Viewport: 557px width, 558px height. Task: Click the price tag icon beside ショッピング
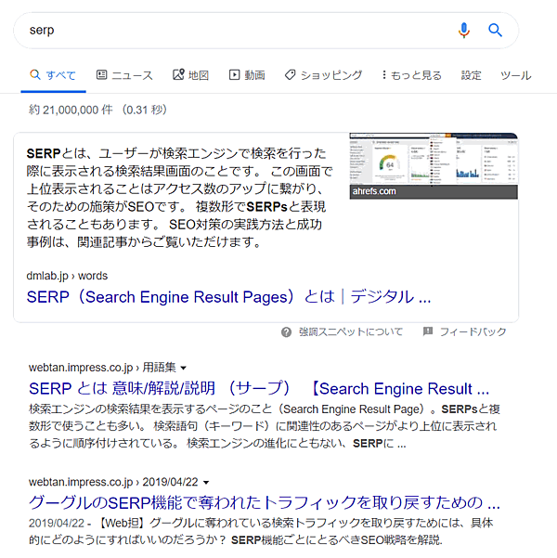tap(290, 74)
